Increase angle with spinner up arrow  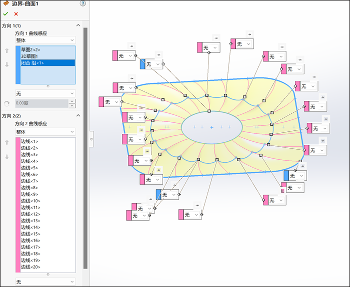point(71,101)
